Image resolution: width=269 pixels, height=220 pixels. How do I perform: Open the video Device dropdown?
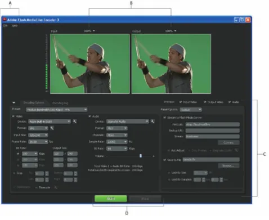tap(50, 122)
